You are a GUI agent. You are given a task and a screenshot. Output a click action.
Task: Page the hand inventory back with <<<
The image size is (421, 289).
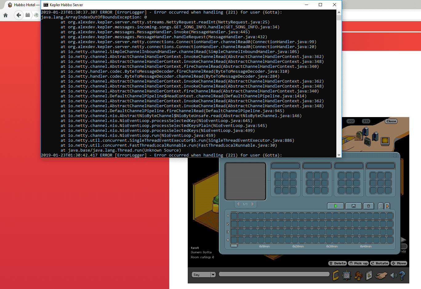point(351,121)
